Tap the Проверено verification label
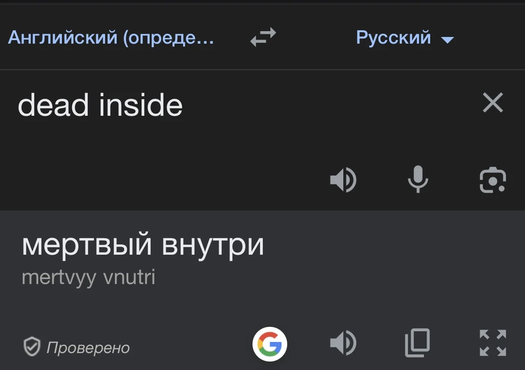This screenshot has width=525, height=370. click(x=88, y=348)
